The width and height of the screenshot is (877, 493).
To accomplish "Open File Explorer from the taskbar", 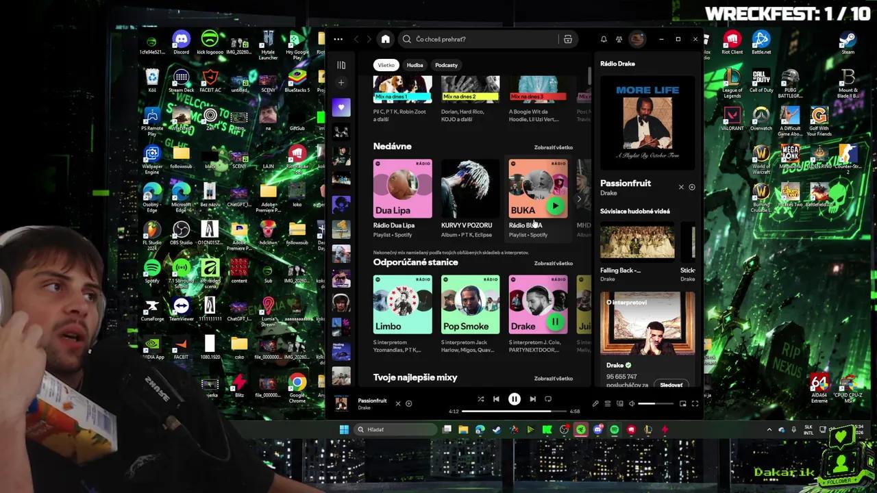I will point(463,429).
